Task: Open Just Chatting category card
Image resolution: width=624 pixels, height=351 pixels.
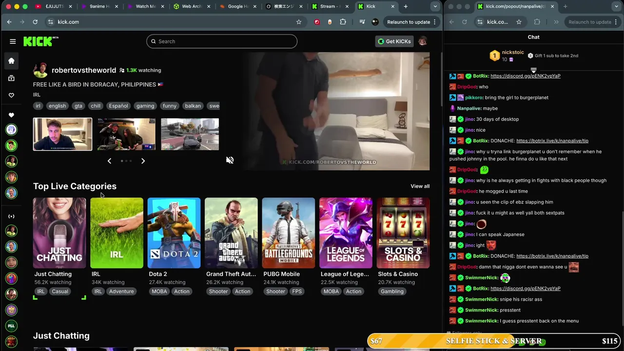Action: coord(59,233)
